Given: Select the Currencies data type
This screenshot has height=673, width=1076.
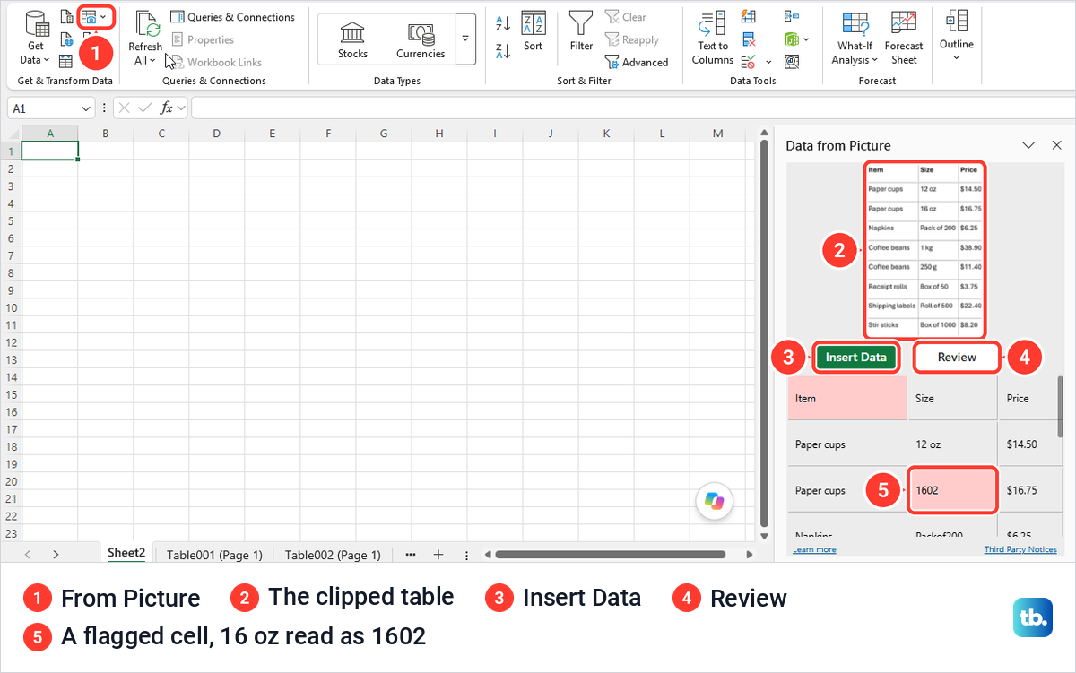Looking at the screenshot, I should [x=421, y=39].
